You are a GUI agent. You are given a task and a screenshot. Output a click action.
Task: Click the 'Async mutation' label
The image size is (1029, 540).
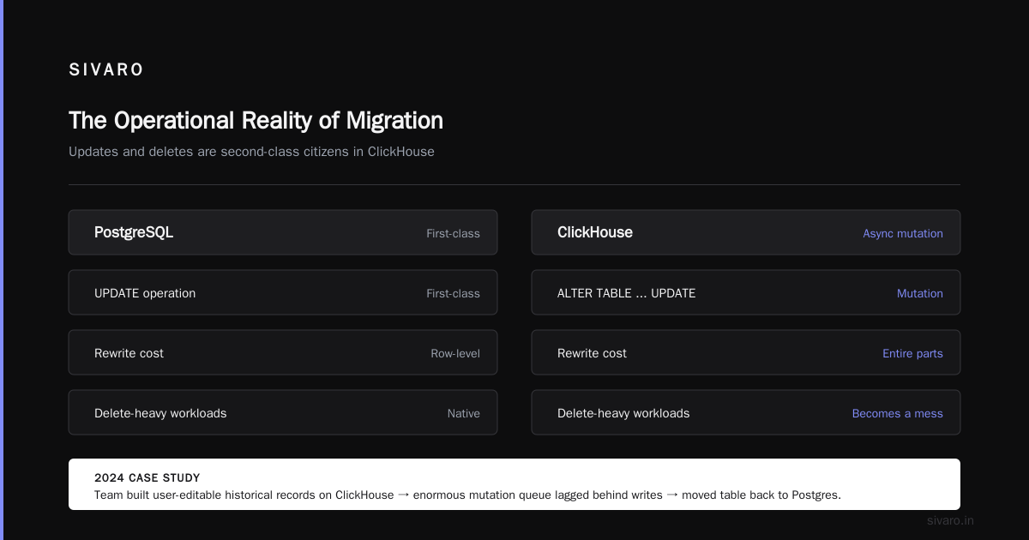903,233
